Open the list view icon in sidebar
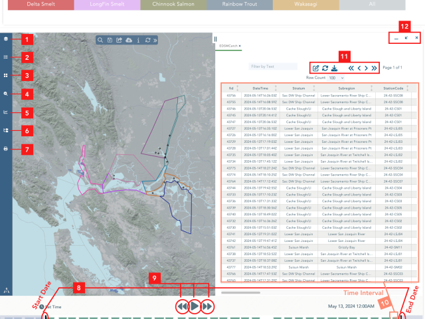The image size is (425, 319). click(6, 57)
